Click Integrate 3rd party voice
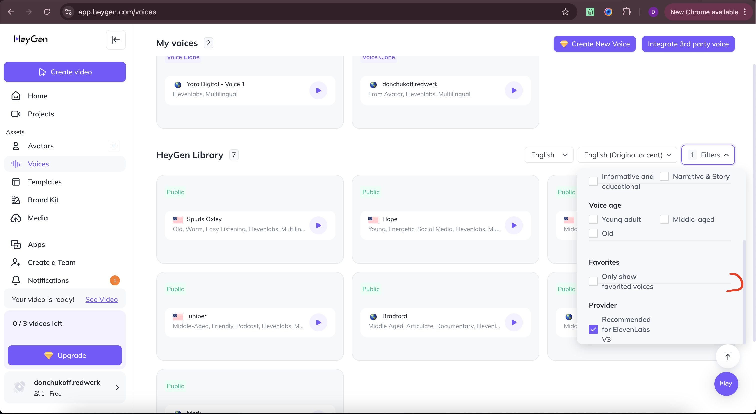Image resolution: width=756 pixels, height=414 pixels. coord(688,44)
